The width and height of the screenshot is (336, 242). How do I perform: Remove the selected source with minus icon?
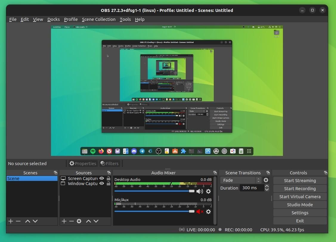[x=71, y=221]
